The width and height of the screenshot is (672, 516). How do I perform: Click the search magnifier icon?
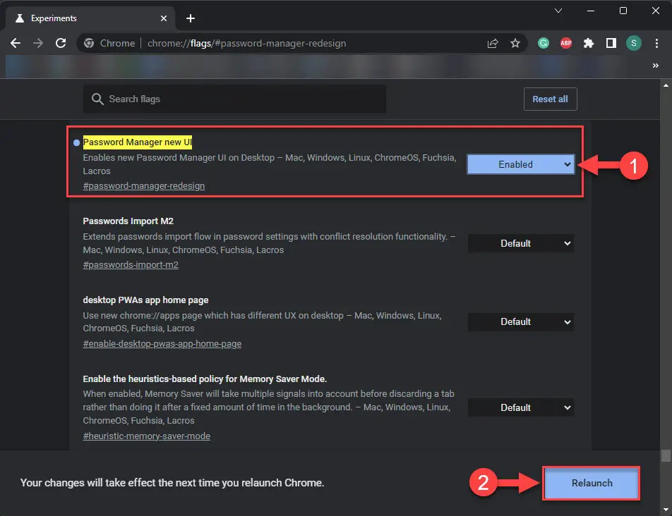click(97, 99)
